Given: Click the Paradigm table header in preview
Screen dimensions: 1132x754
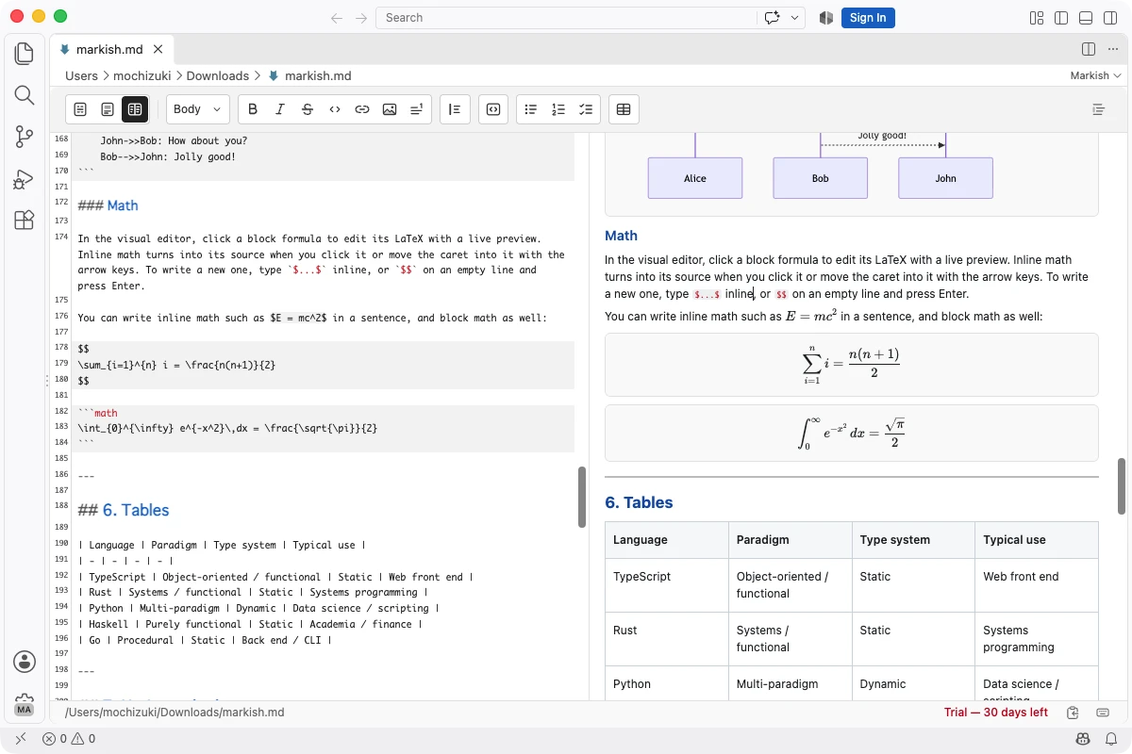Looking at the screenshot, I should 791,540.
